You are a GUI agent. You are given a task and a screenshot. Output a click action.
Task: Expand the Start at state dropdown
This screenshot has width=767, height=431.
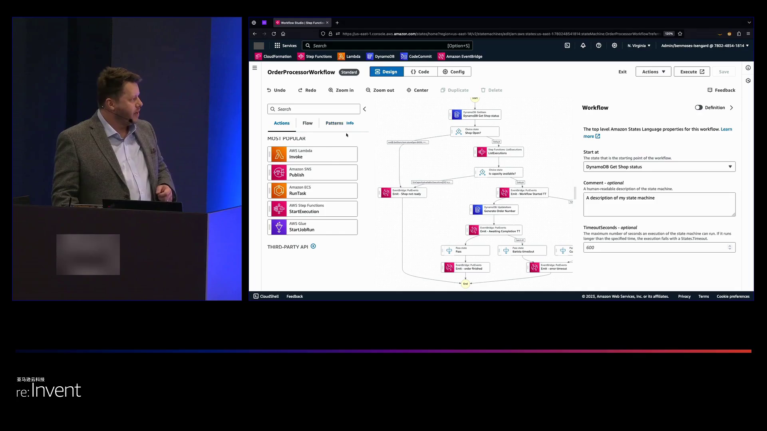(659, 167)
